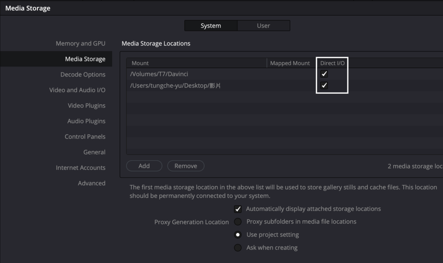Viewport: 443px width, 263px height.
Task: Choose Use project setting radio option
Action: coord(238,235)
